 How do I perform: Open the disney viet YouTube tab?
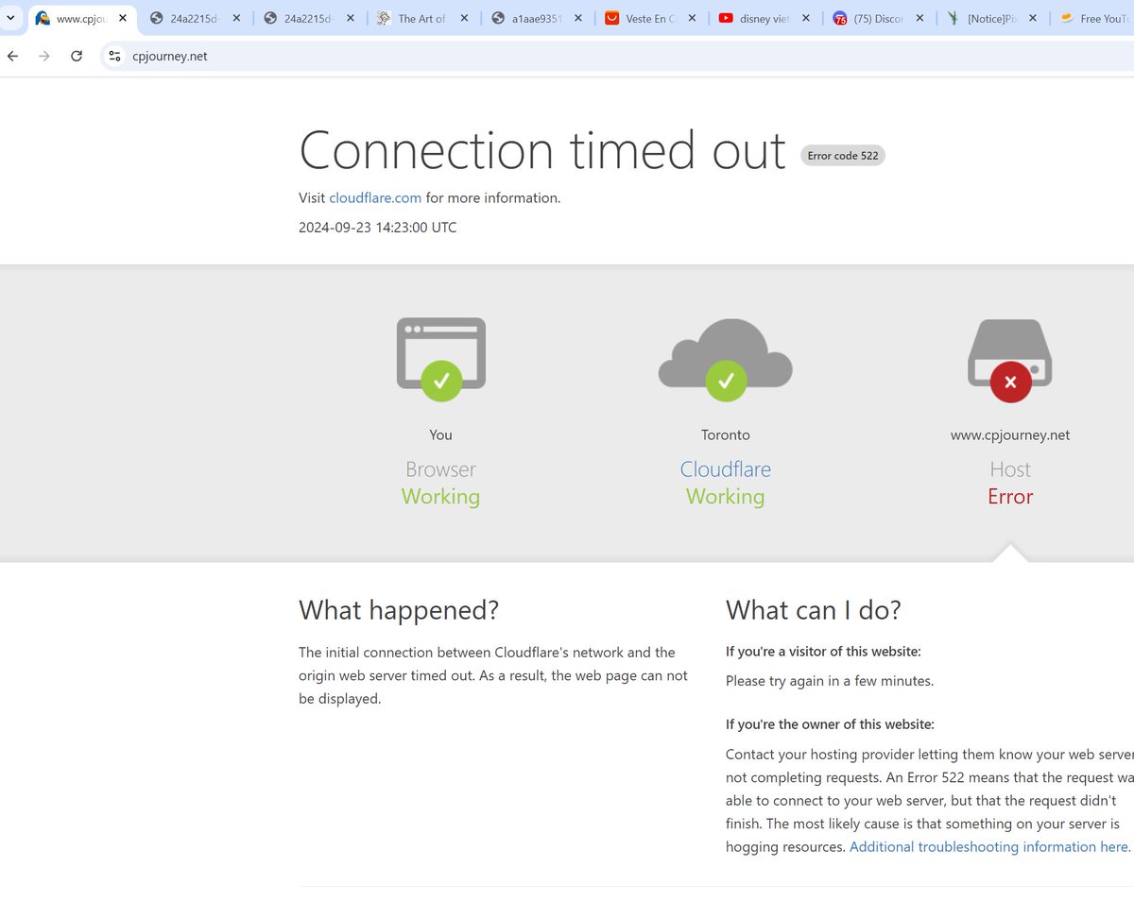pos(765,18)
